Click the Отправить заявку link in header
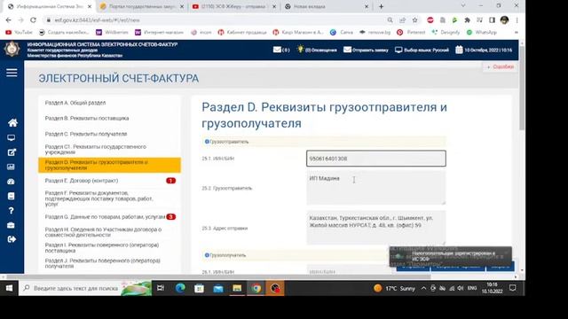The height and width of the screenshot is (319, 568). tap(366, 50)
